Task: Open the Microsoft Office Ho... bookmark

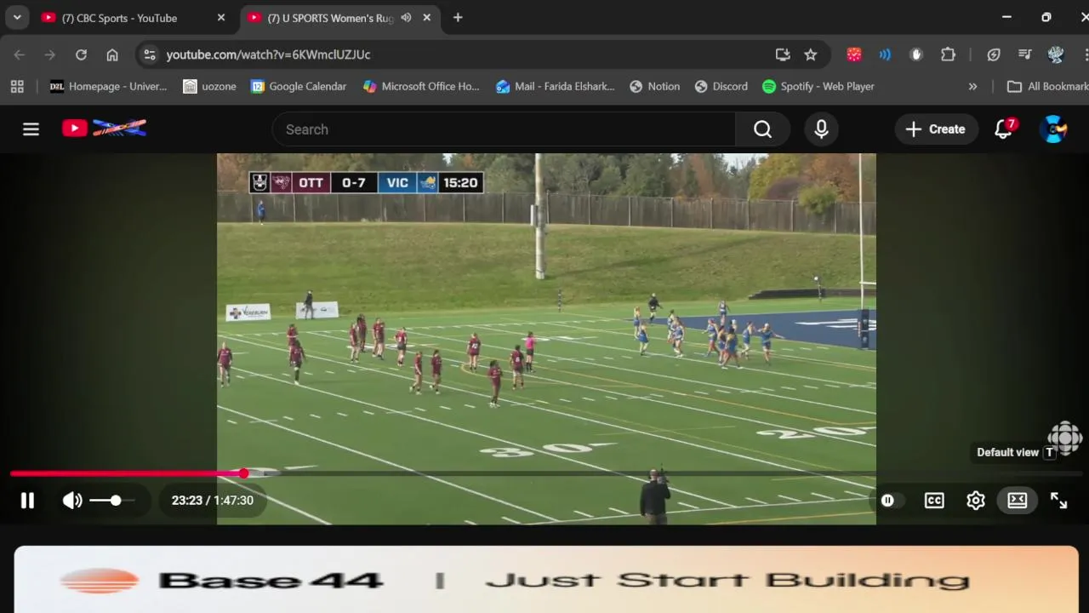Action: [421, 86]
